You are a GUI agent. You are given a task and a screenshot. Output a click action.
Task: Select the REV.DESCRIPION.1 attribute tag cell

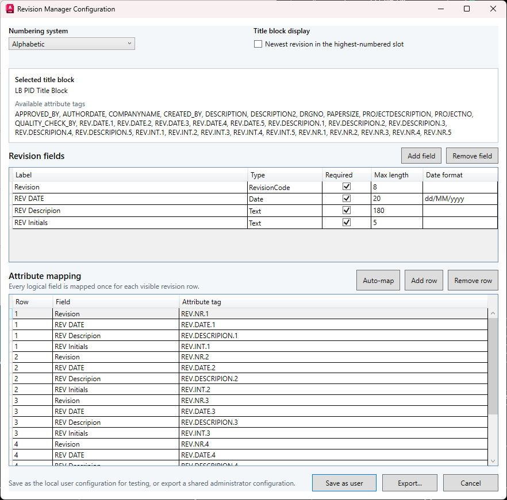[333, 336]
